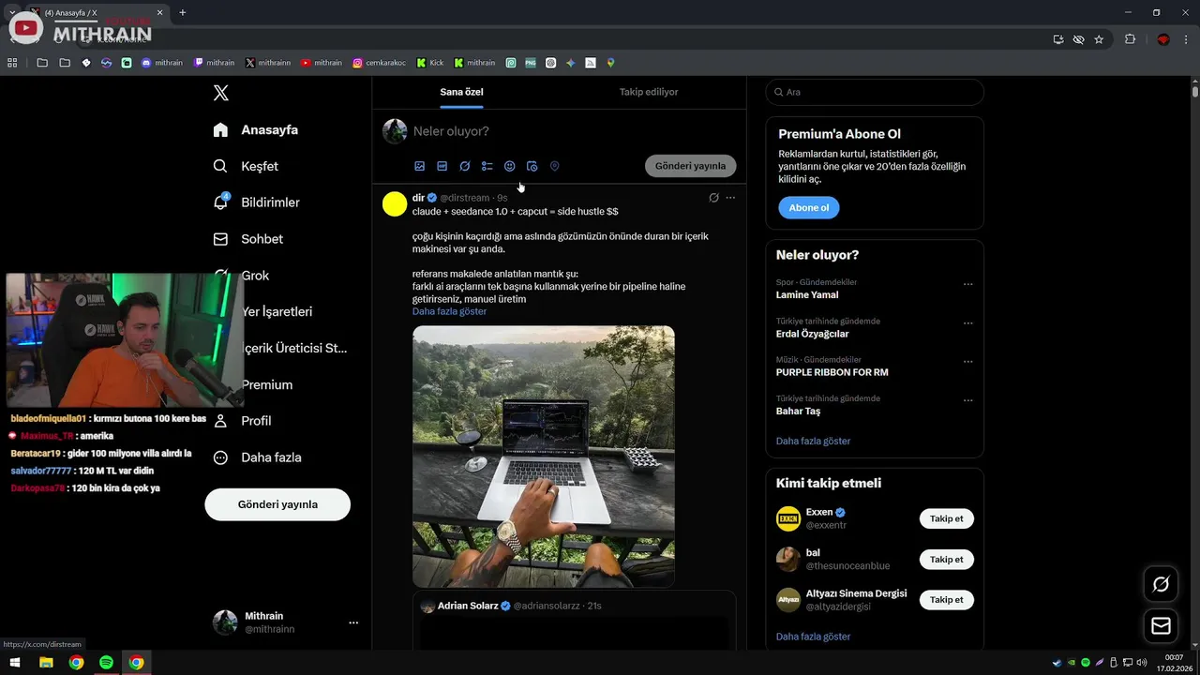Open Keşfet in the sidebar

coord(246,166)
